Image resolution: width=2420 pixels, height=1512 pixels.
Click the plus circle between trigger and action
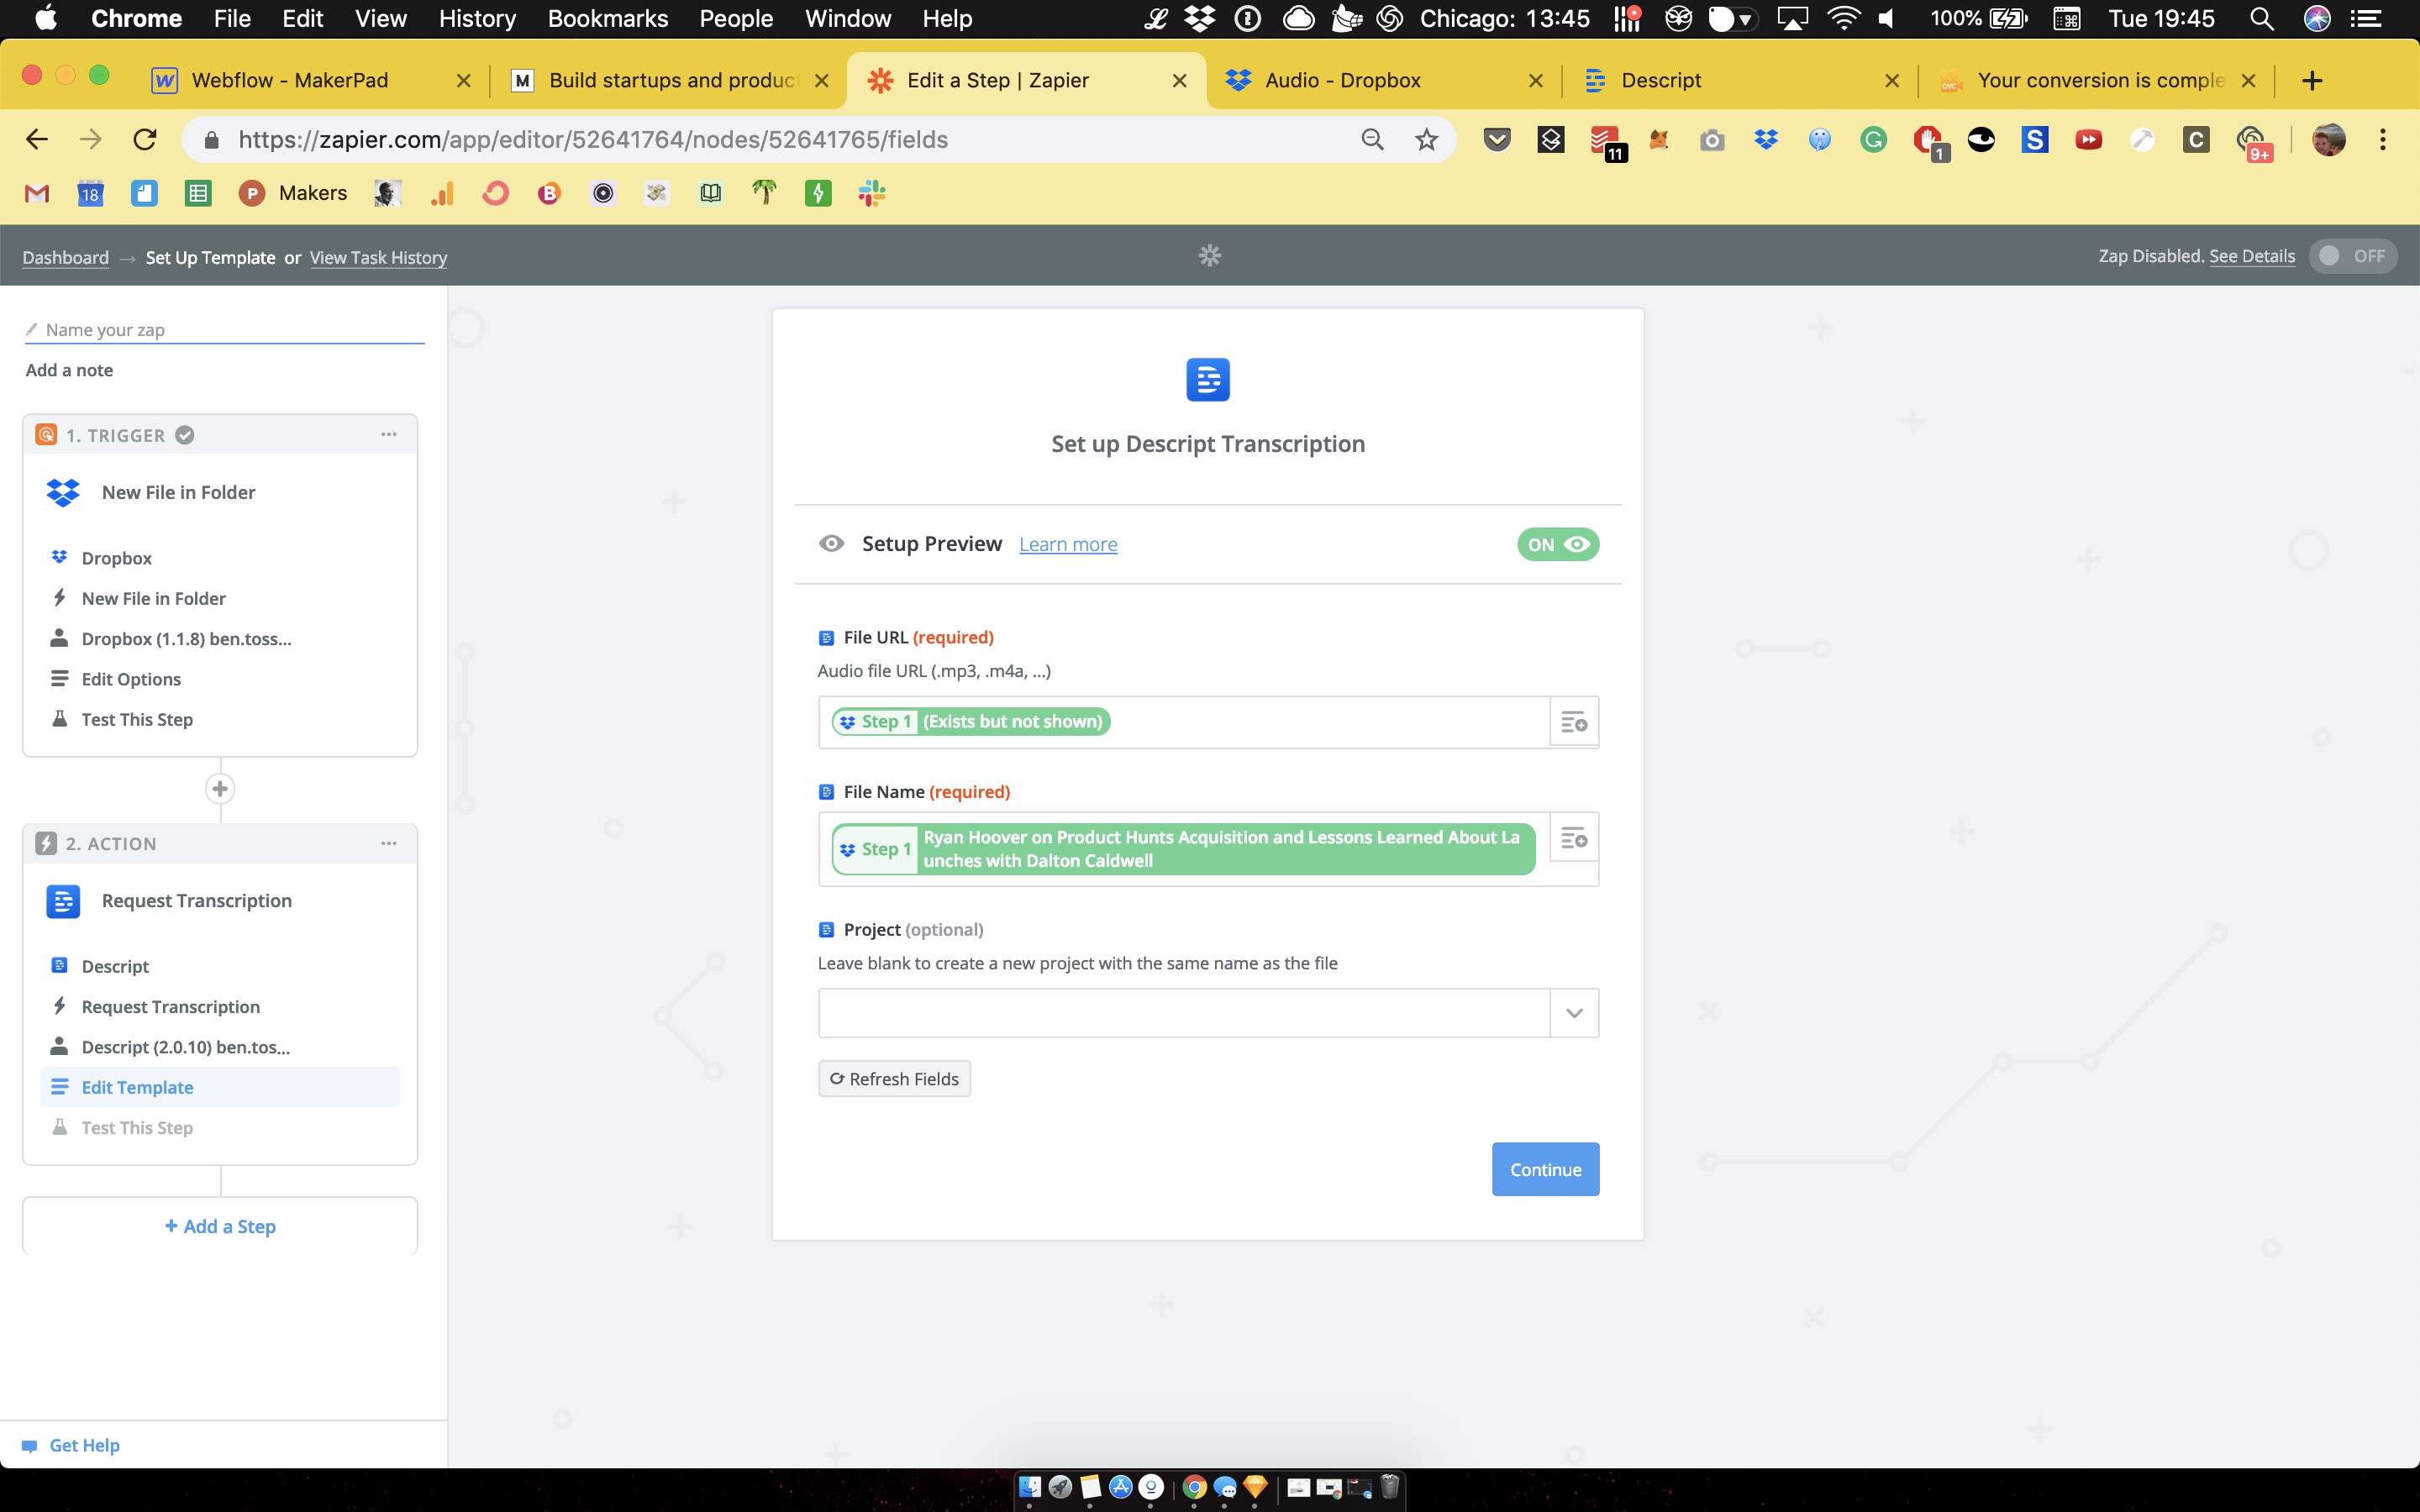point(220,789)
